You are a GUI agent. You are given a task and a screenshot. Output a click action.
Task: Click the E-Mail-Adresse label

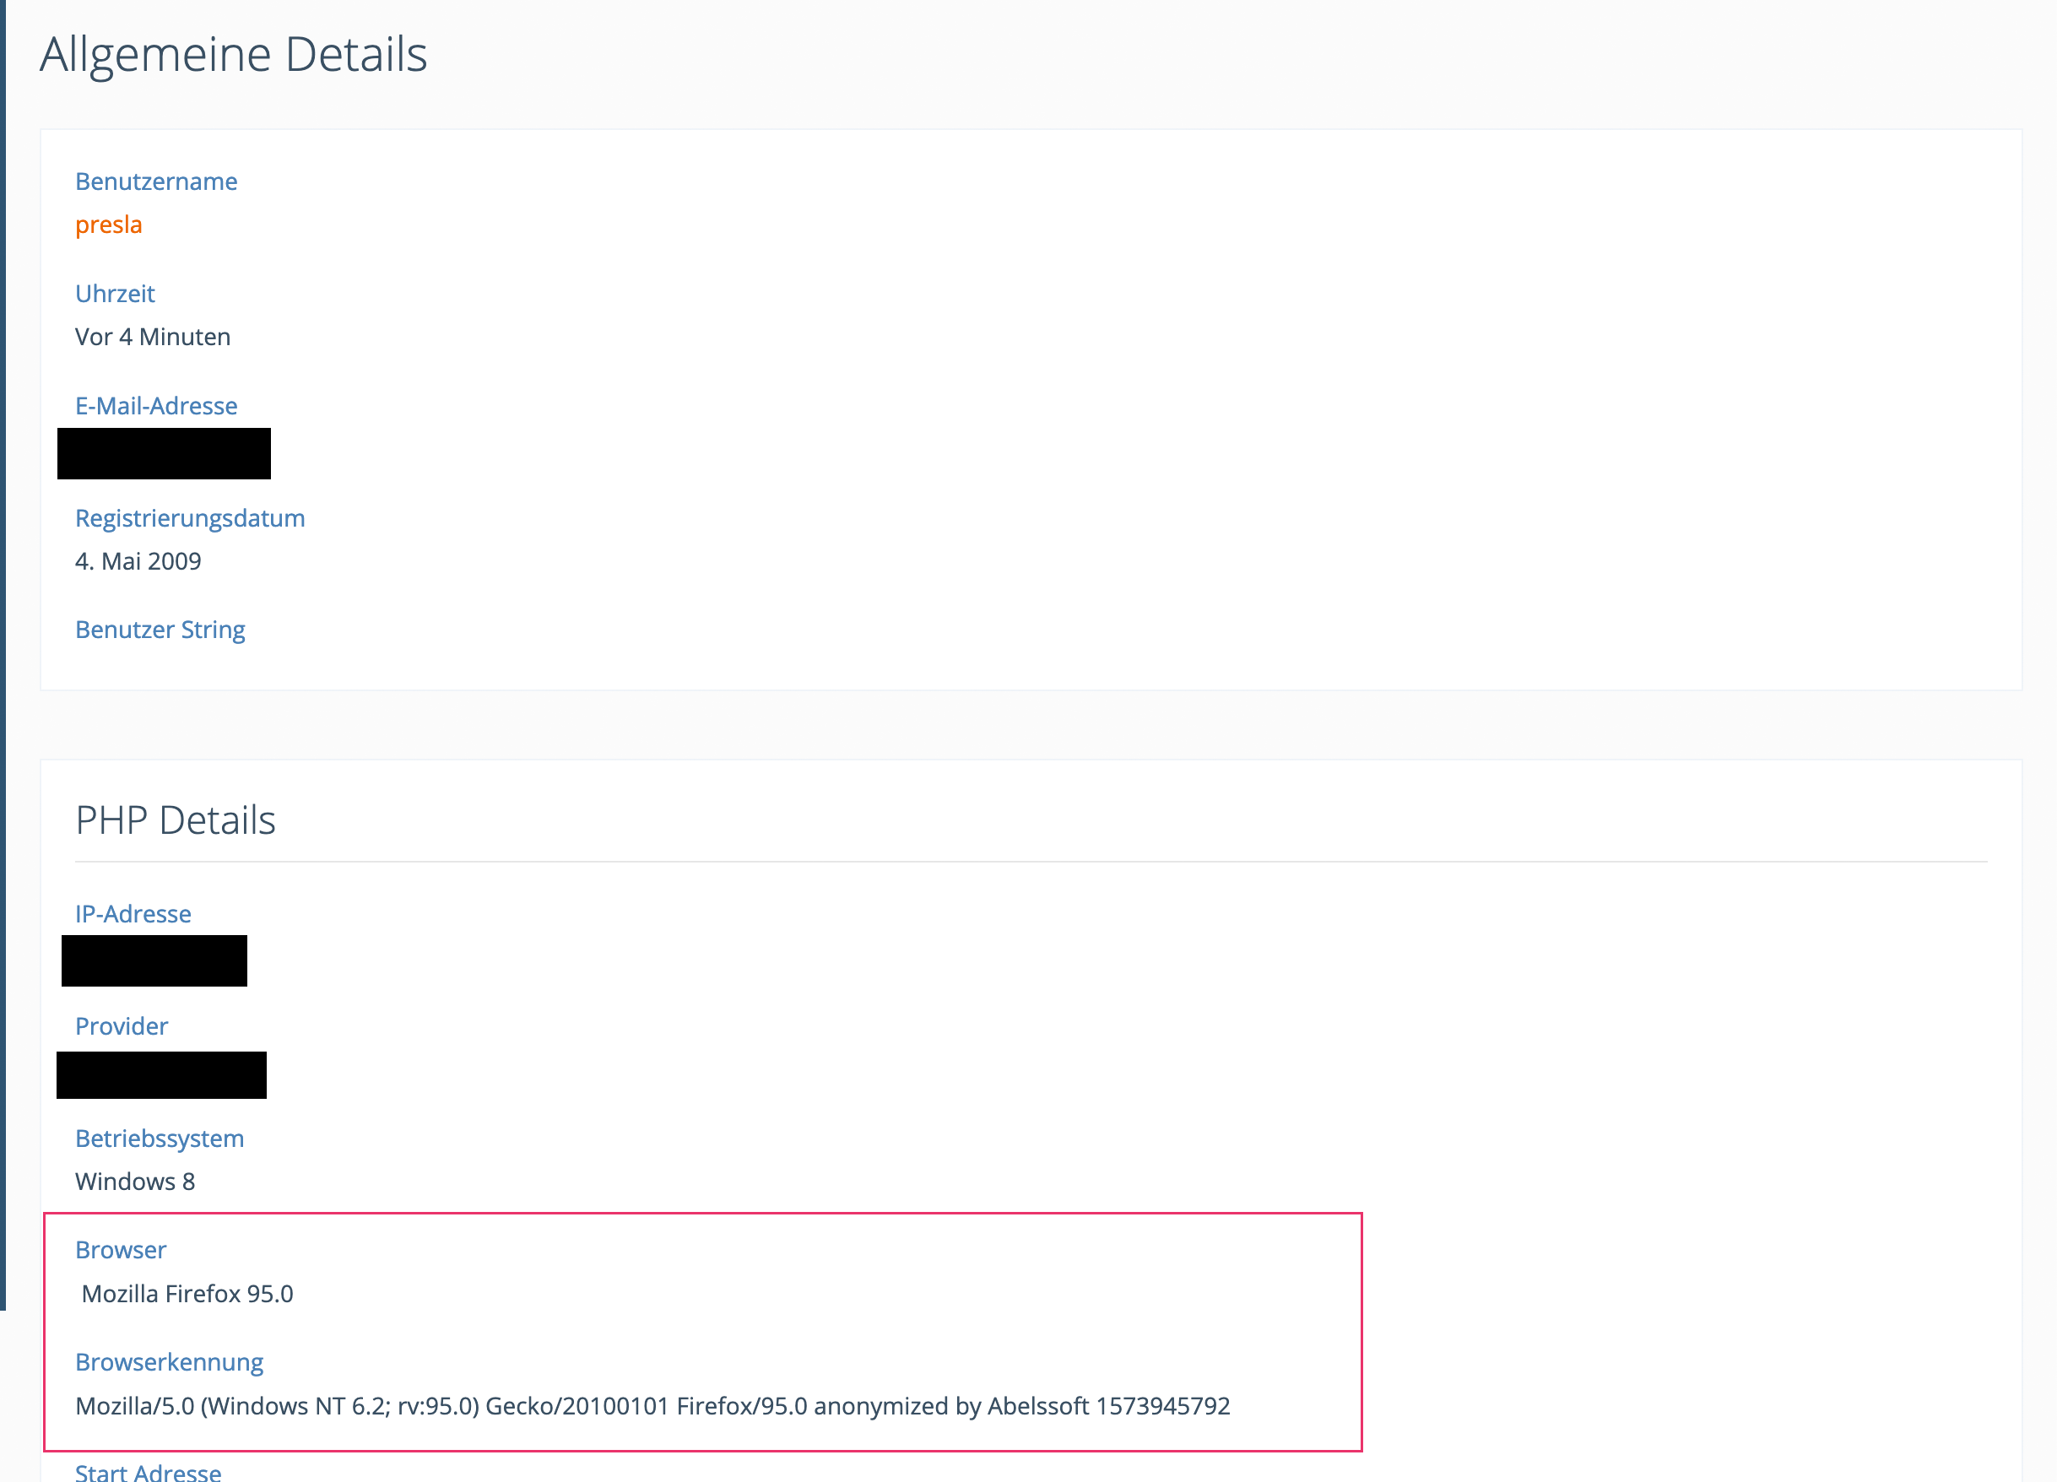click(156, 405)
